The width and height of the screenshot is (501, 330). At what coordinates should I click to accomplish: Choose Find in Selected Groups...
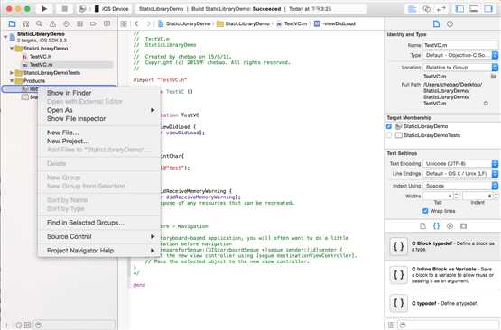(99, 223)
